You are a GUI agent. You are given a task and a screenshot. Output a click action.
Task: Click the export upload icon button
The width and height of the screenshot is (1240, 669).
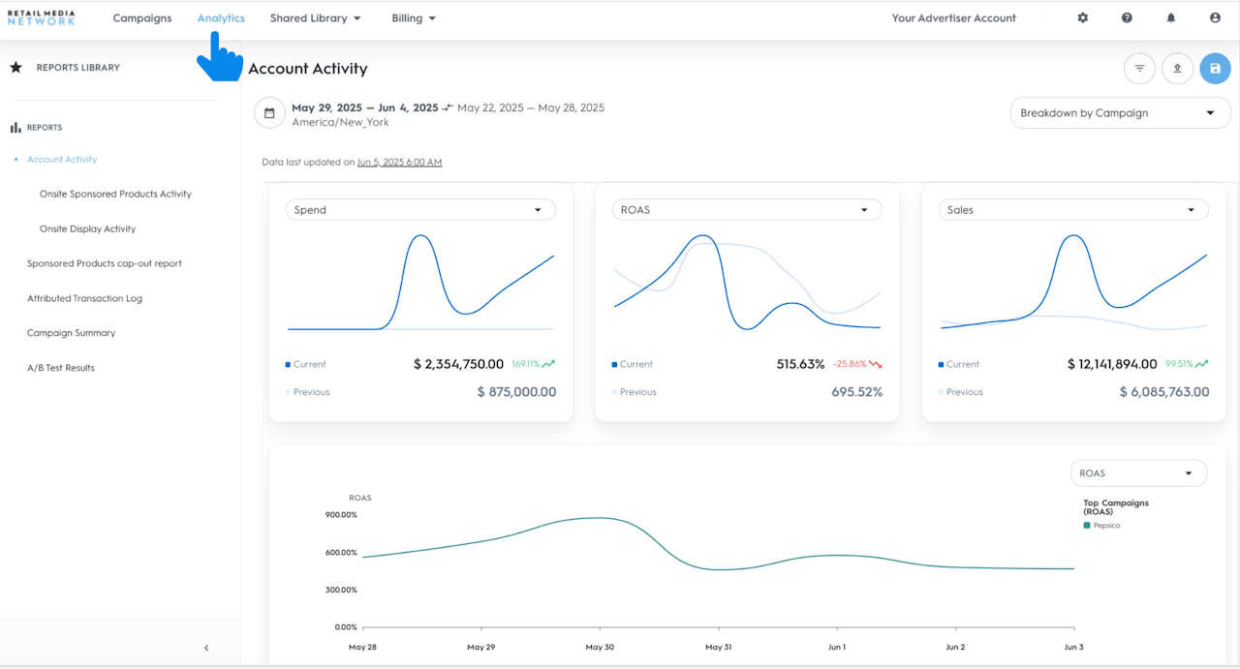click(x=1177, y=69)
